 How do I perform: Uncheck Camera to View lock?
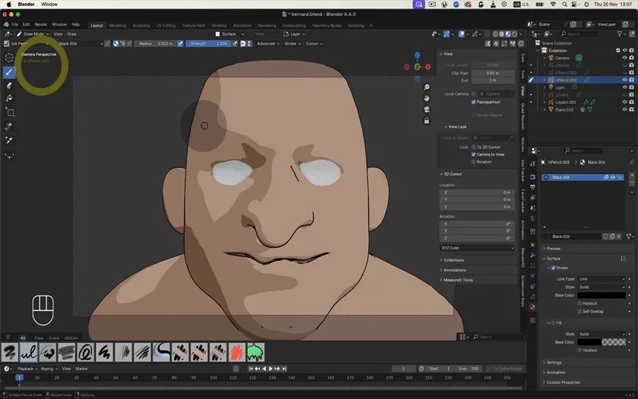coord(474,154)
